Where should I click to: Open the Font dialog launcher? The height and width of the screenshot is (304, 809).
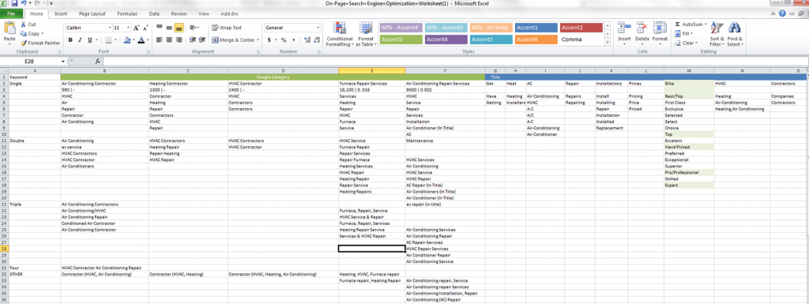pos(148,52)
